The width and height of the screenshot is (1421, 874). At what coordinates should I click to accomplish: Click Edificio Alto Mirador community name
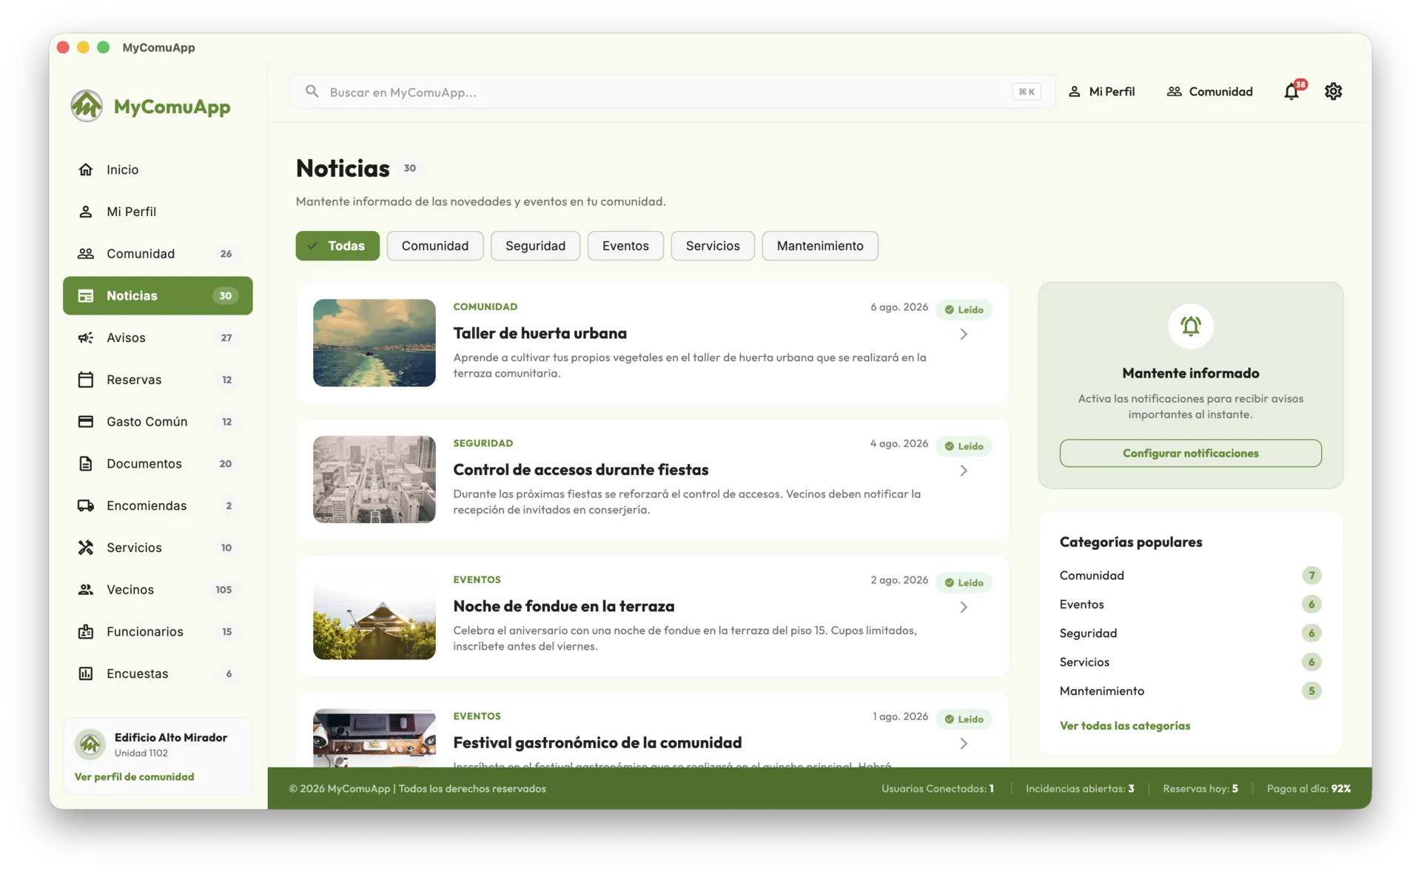pos(171,738)
